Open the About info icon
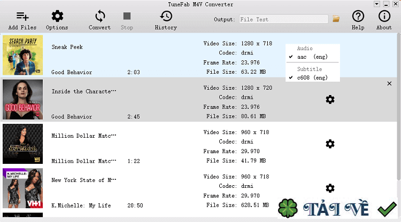 coord(384,16)
